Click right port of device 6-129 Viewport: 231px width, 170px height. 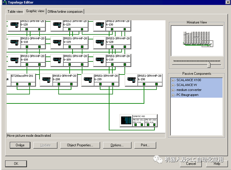pyautogui.click(x=82, y=29)
